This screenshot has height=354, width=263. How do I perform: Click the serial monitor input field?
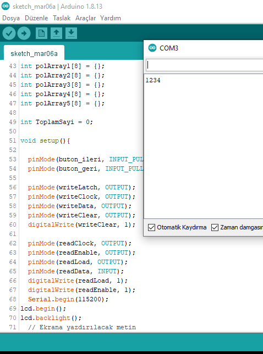click(x=204, y=65)
